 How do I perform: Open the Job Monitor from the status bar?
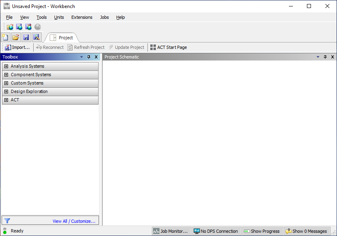(x=172, y=231)
